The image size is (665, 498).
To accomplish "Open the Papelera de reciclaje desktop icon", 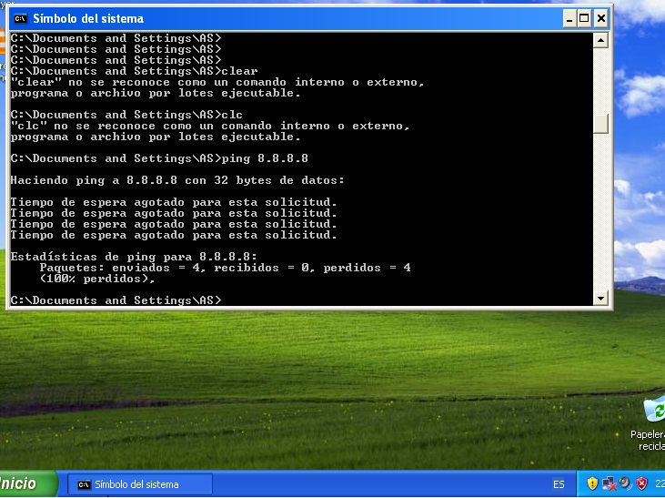I will click(650, 422).
